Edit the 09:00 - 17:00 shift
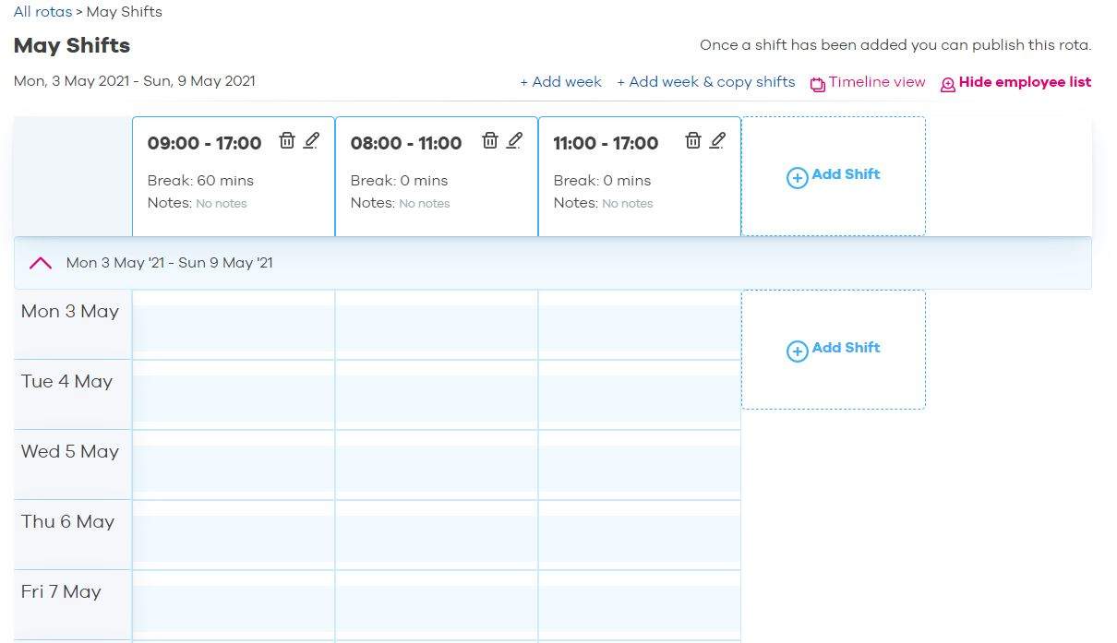 click(312, 140)
